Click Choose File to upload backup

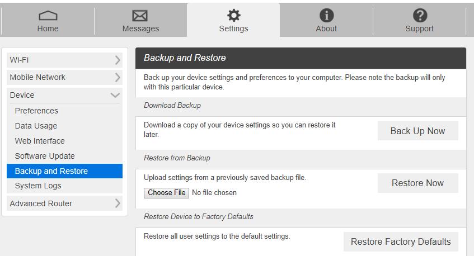pyautogui.click(x=166, y=193)
